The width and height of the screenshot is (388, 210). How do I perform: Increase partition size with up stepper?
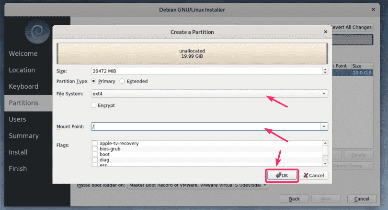point(325,69)
